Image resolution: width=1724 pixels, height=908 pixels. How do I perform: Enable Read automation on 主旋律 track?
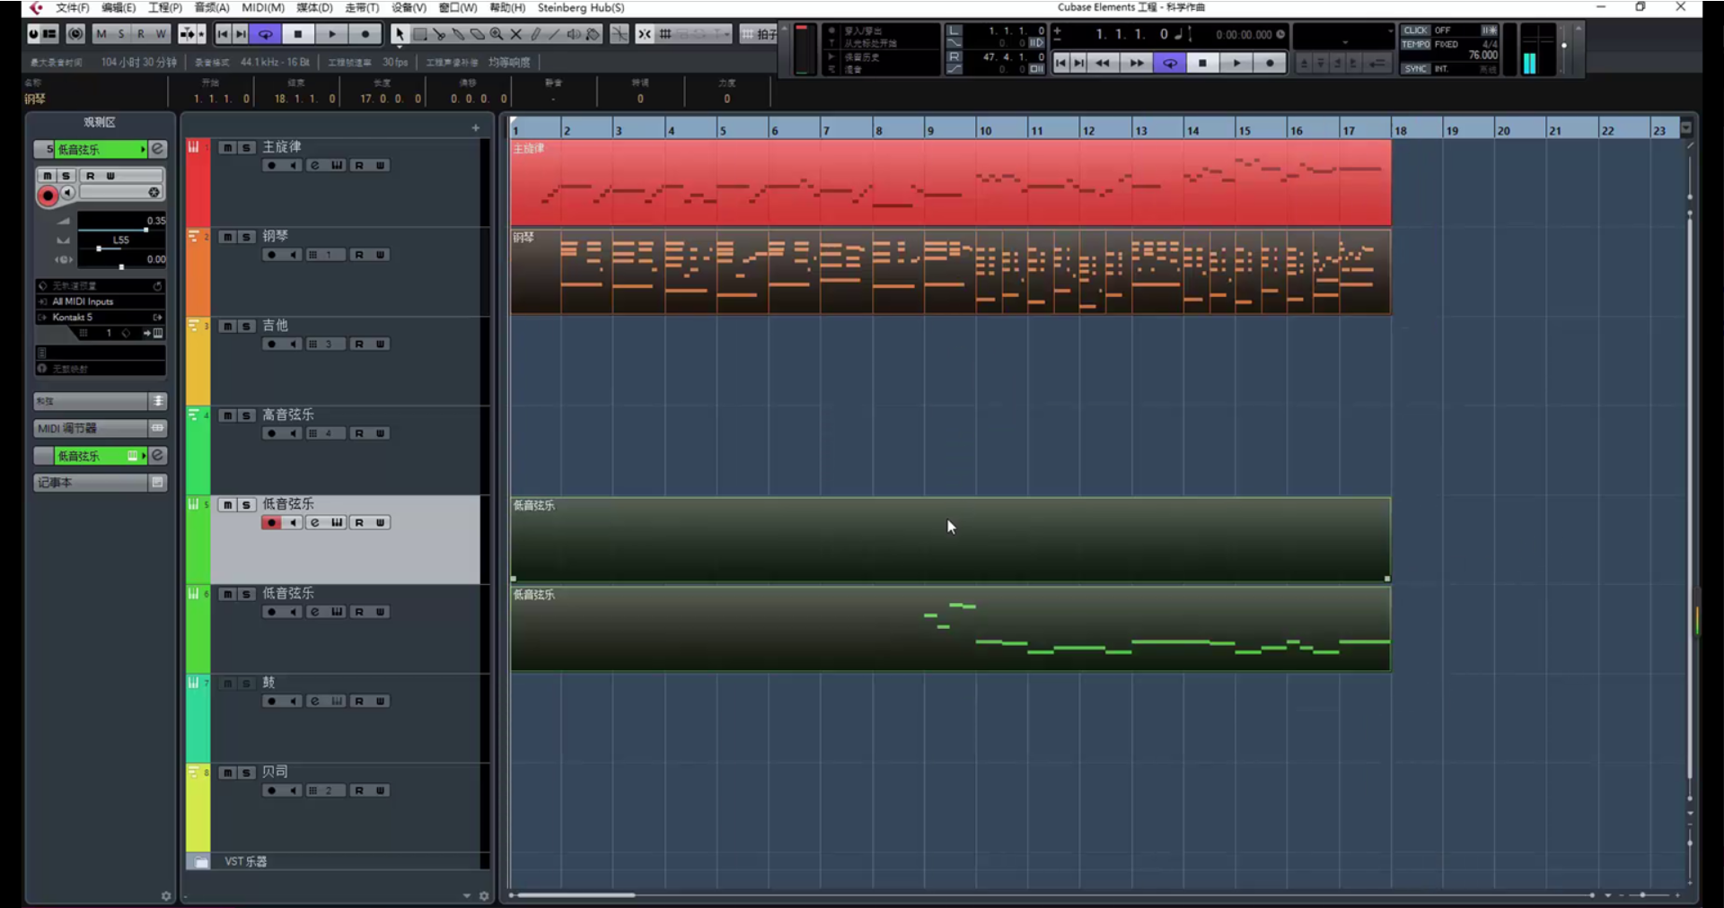(359, 166)
